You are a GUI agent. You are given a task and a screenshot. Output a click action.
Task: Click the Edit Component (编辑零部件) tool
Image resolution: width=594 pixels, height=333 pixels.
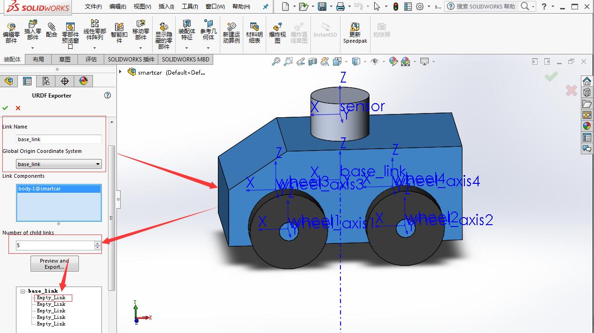click(11, 33)
